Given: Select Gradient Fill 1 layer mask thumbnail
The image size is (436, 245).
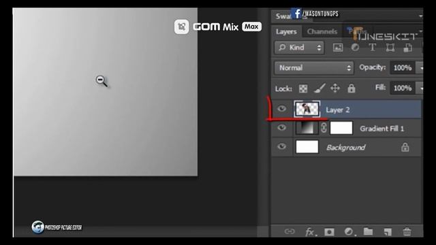Looking at the screenshot, I should 341,128.
